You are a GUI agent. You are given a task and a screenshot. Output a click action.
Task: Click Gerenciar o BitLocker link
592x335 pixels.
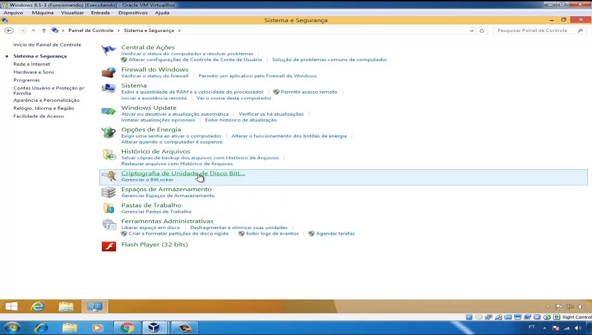(147, 180)
